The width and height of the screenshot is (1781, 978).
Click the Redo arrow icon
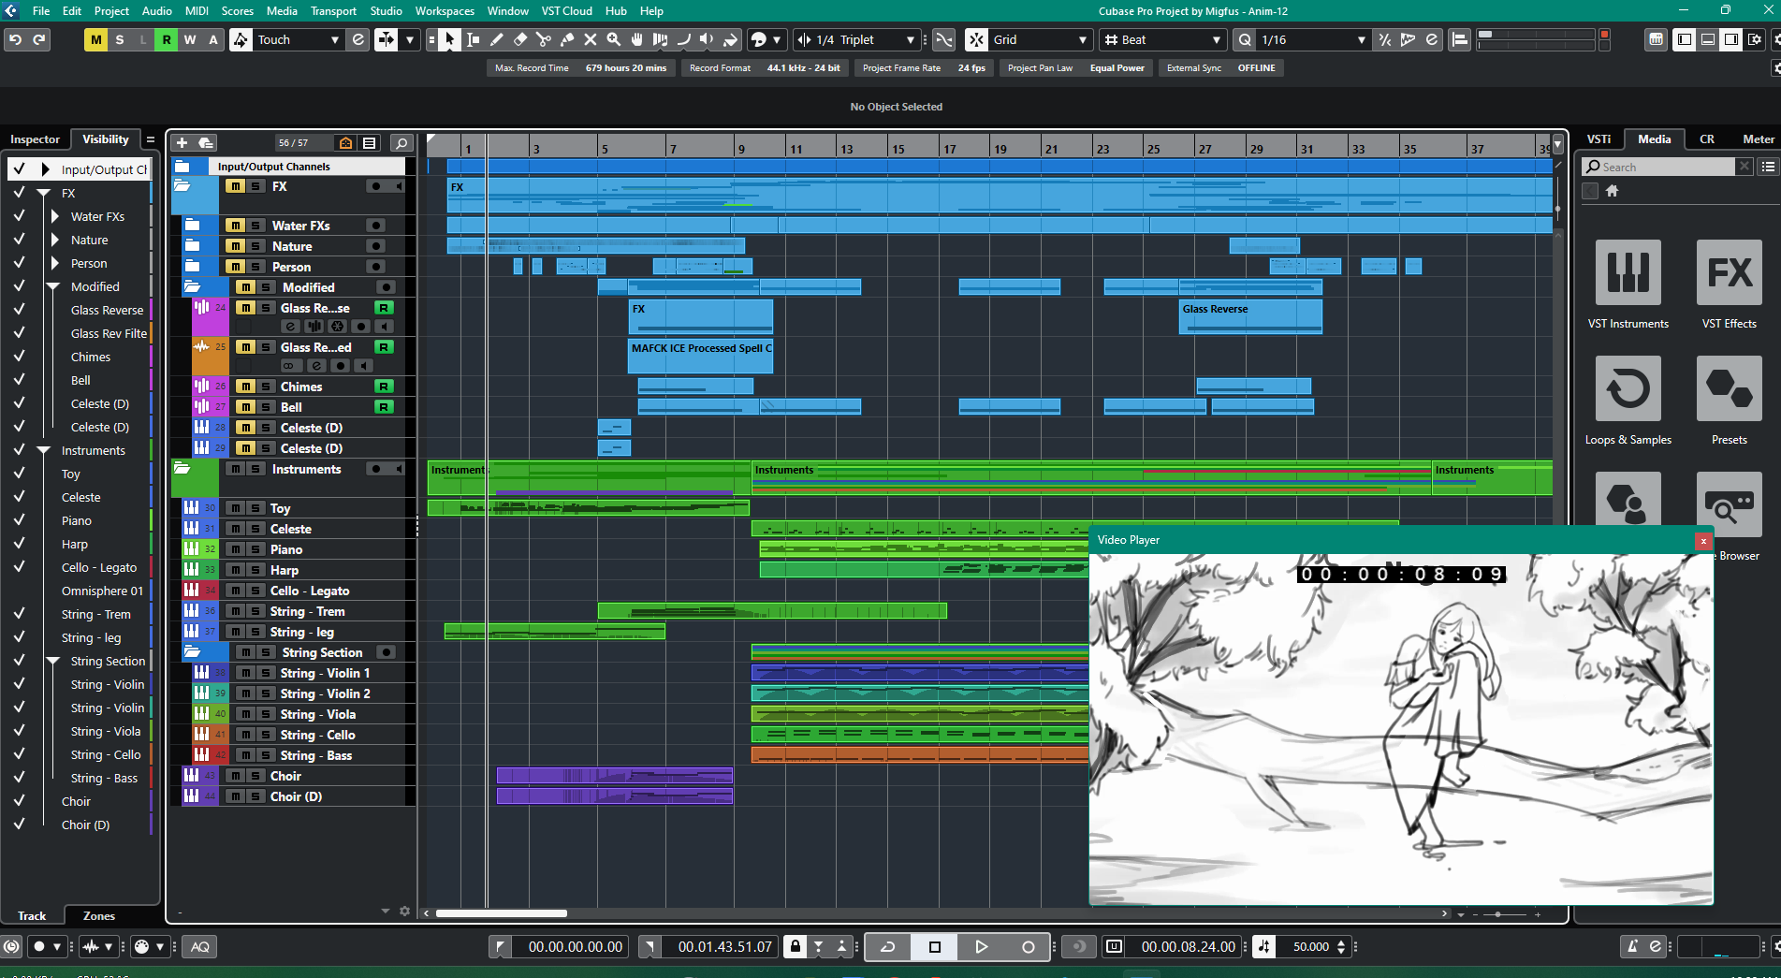click(39, 39)
